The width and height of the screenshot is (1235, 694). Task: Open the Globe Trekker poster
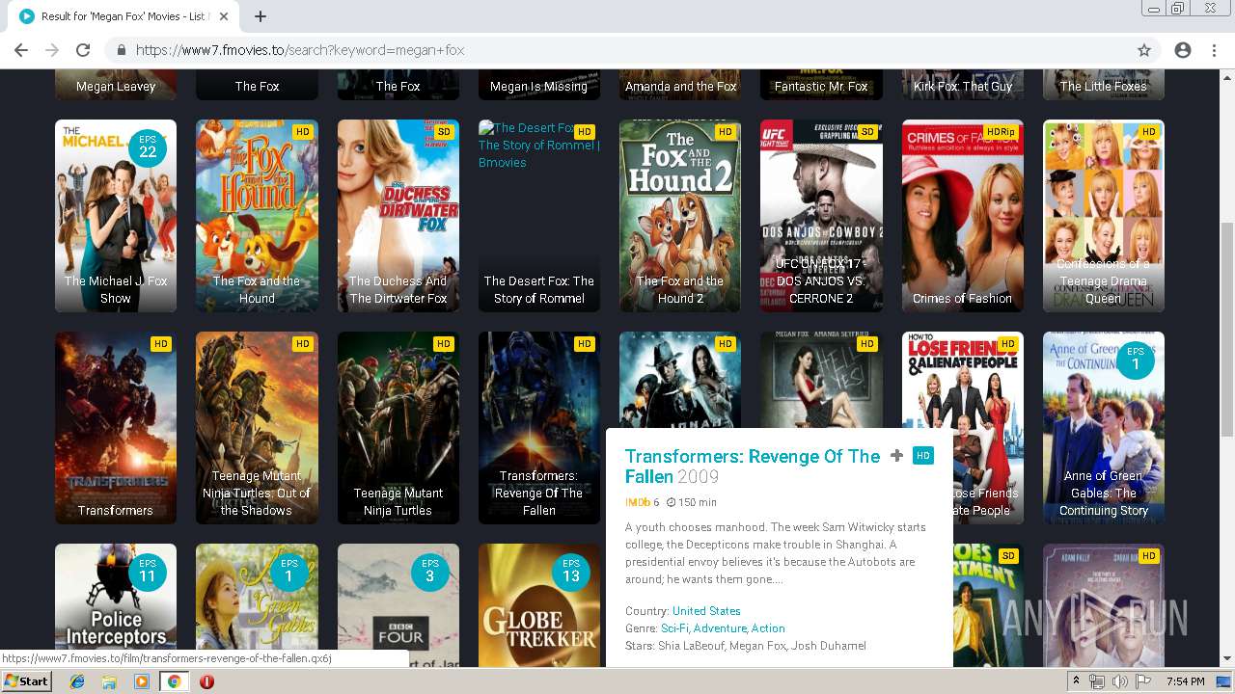pyautogui.click(x=539, y=604)
